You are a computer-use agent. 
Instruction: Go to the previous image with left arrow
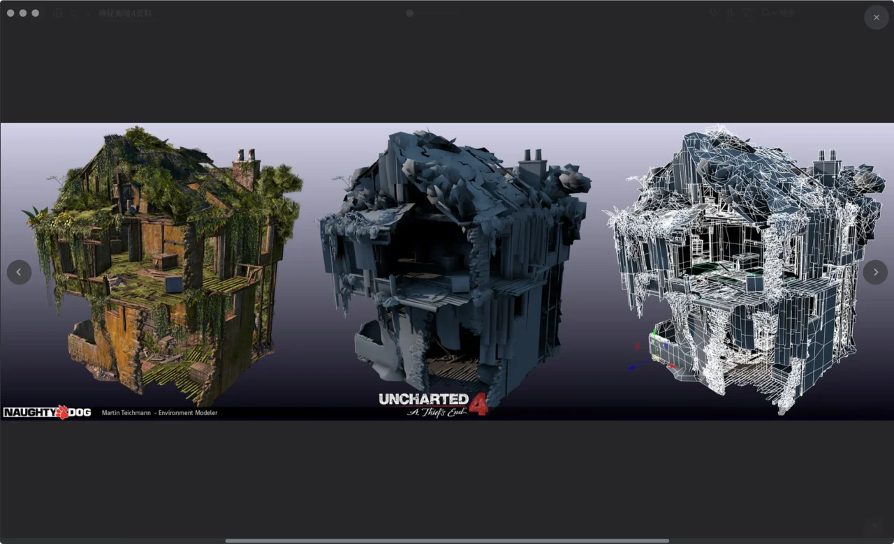pos(19,272)
